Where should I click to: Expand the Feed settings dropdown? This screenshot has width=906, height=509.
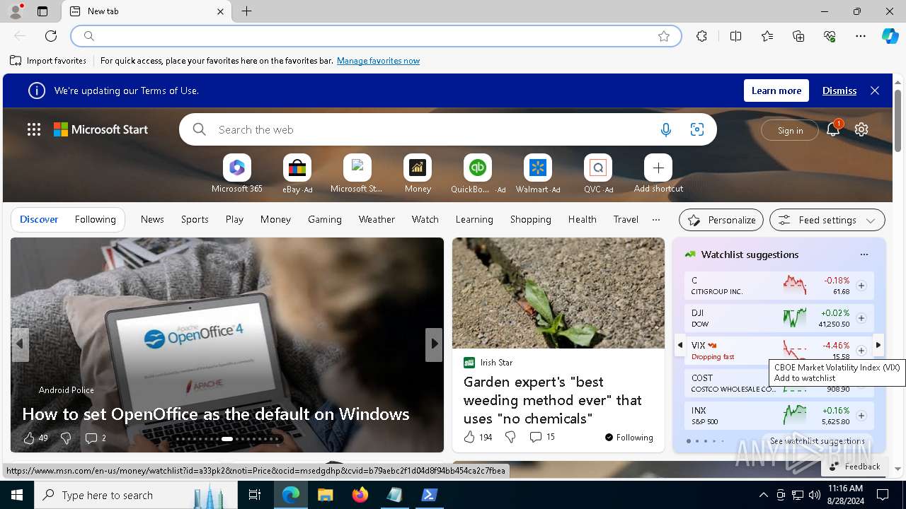pos(827,220)
